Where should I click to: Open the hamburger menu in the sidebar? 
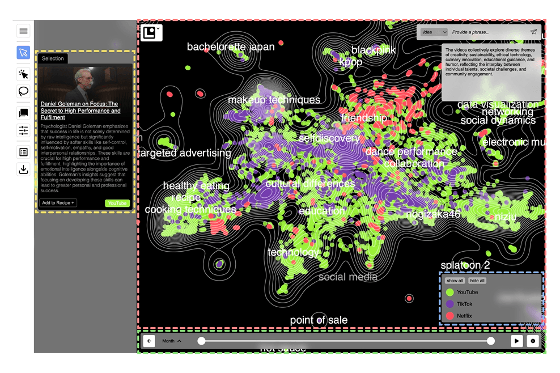24,31
